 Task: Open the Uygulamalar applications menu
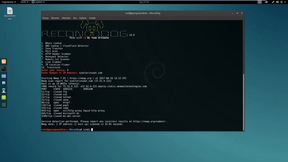(9, 2)
